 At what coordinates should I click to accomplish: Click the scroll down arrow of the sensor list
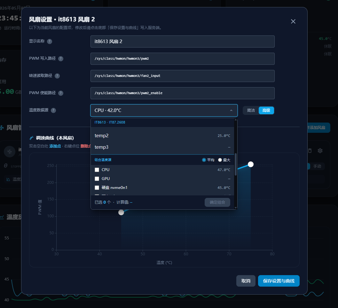(x=236, y=208)
